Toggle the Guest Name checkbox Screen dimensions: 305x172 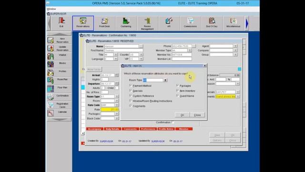pyautogui.click(x=177, y=96)
